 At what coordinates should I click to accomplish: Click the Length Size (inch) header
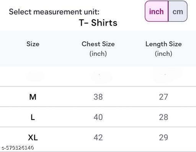[163, 49]
